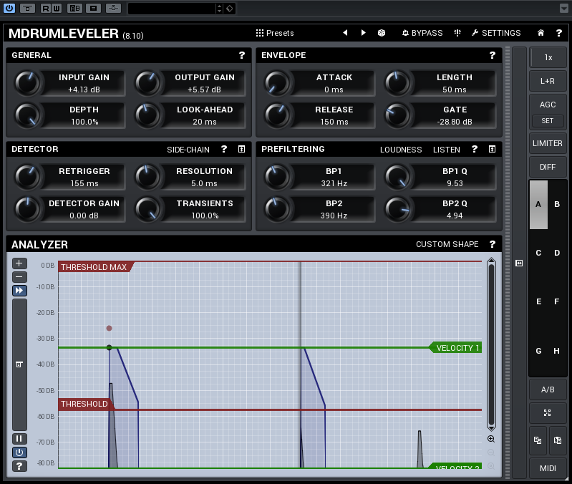Open ENVELOPE panel help

492,55
